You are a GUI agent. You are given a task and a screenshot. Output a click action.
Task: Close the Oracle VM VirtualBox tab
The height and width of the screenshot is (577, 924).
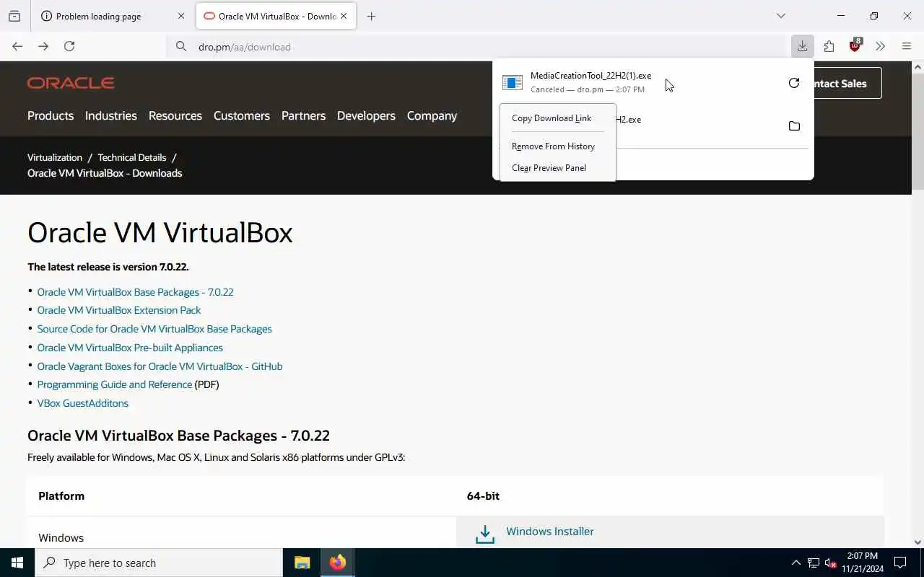click(x=344, y=16)
